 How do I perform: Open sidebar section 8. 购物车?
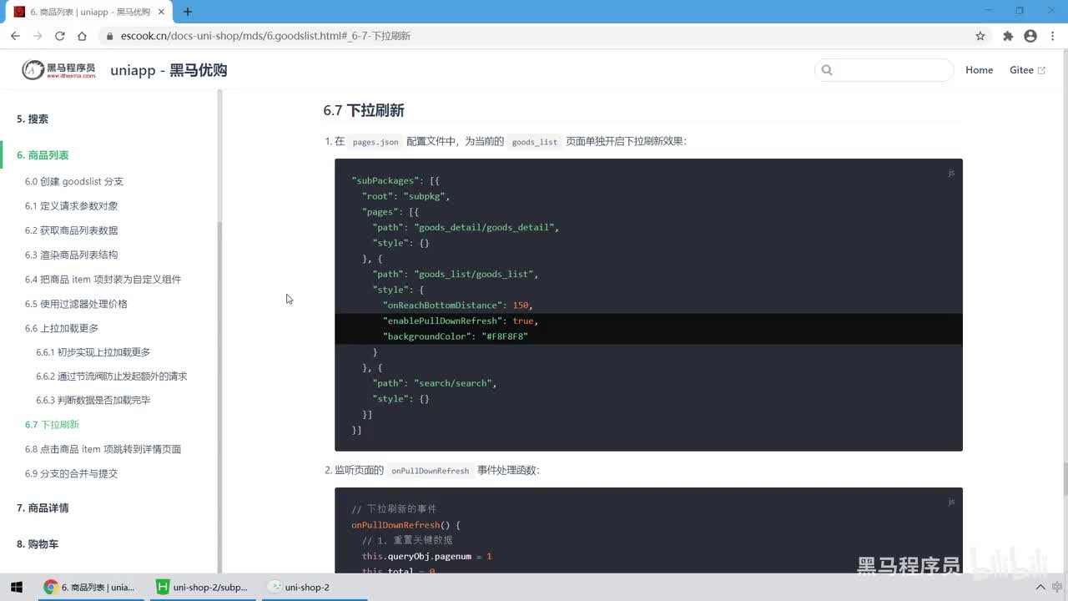38,544
